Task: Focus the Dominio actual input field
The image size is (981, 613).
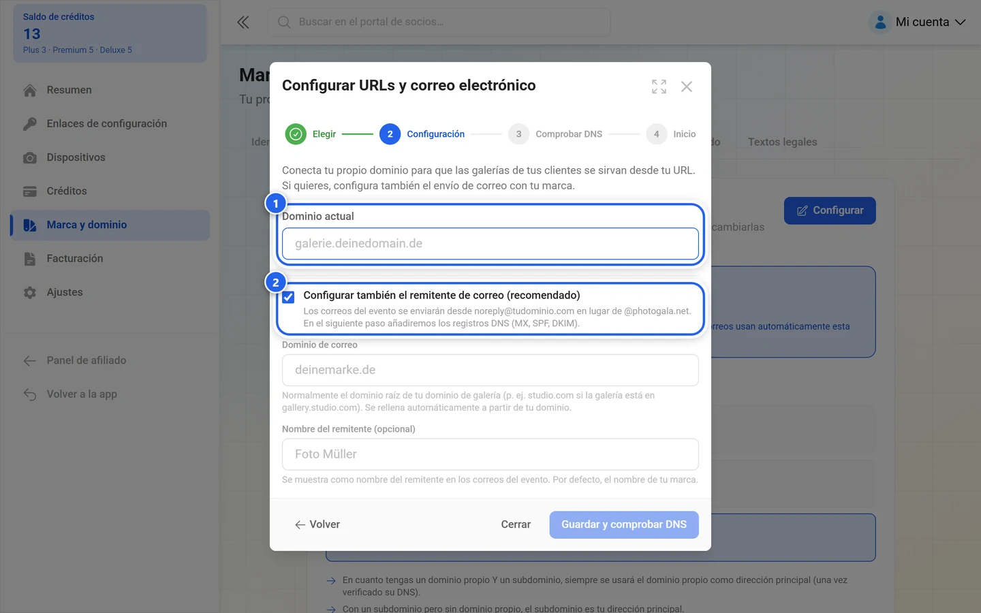Action: tap(490, 244)
